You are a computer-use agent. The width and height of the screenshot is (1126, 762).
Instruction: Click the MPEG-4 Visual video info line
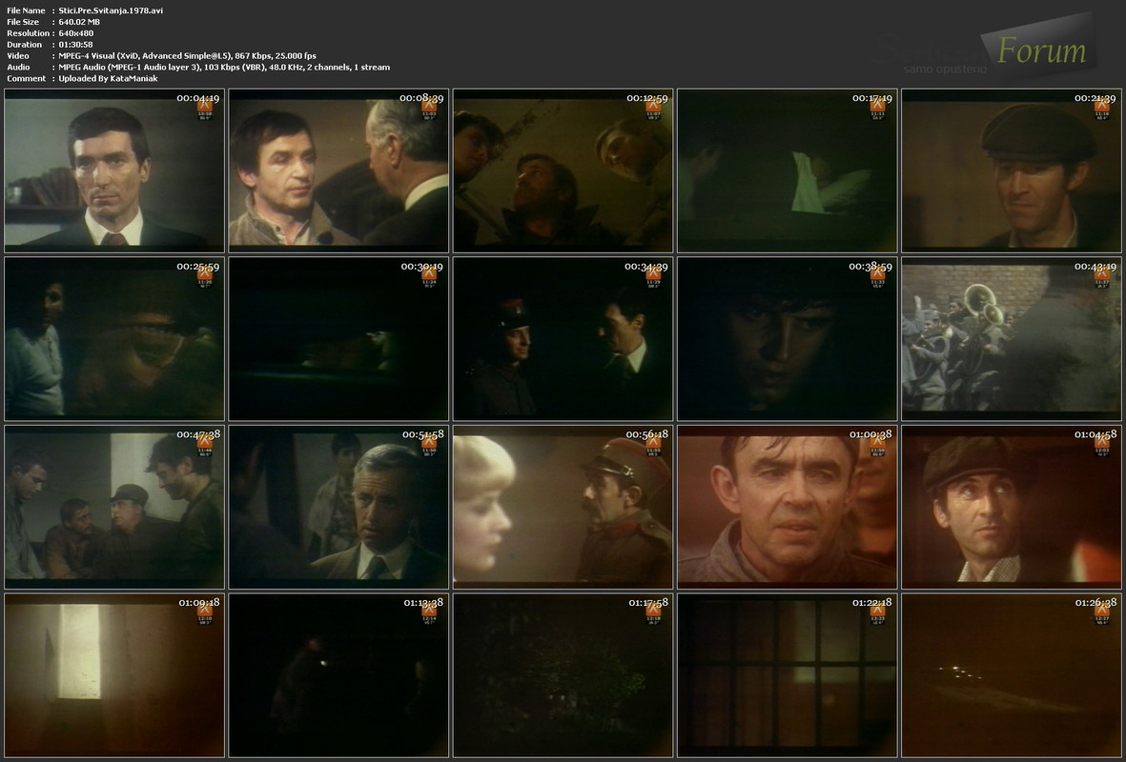(188, 56)
